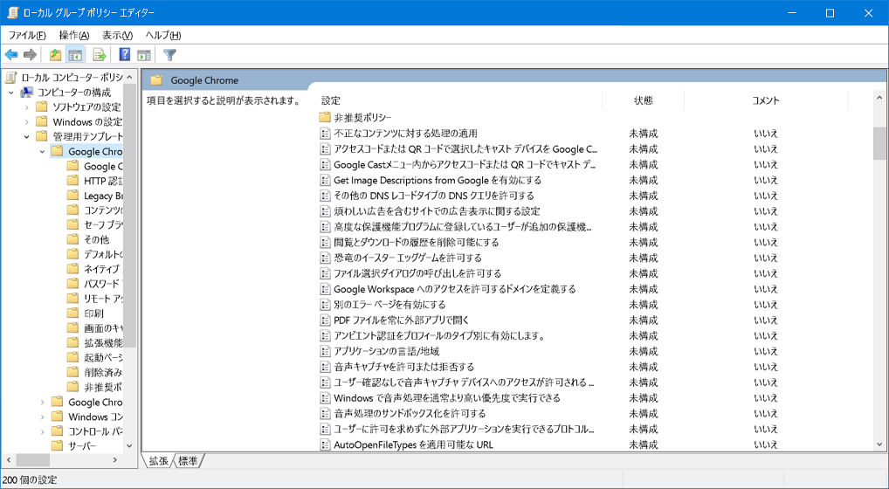The image size is (889, 489).
Task: Click the Filter funnel toolbar icon
Action: (169, 55)
